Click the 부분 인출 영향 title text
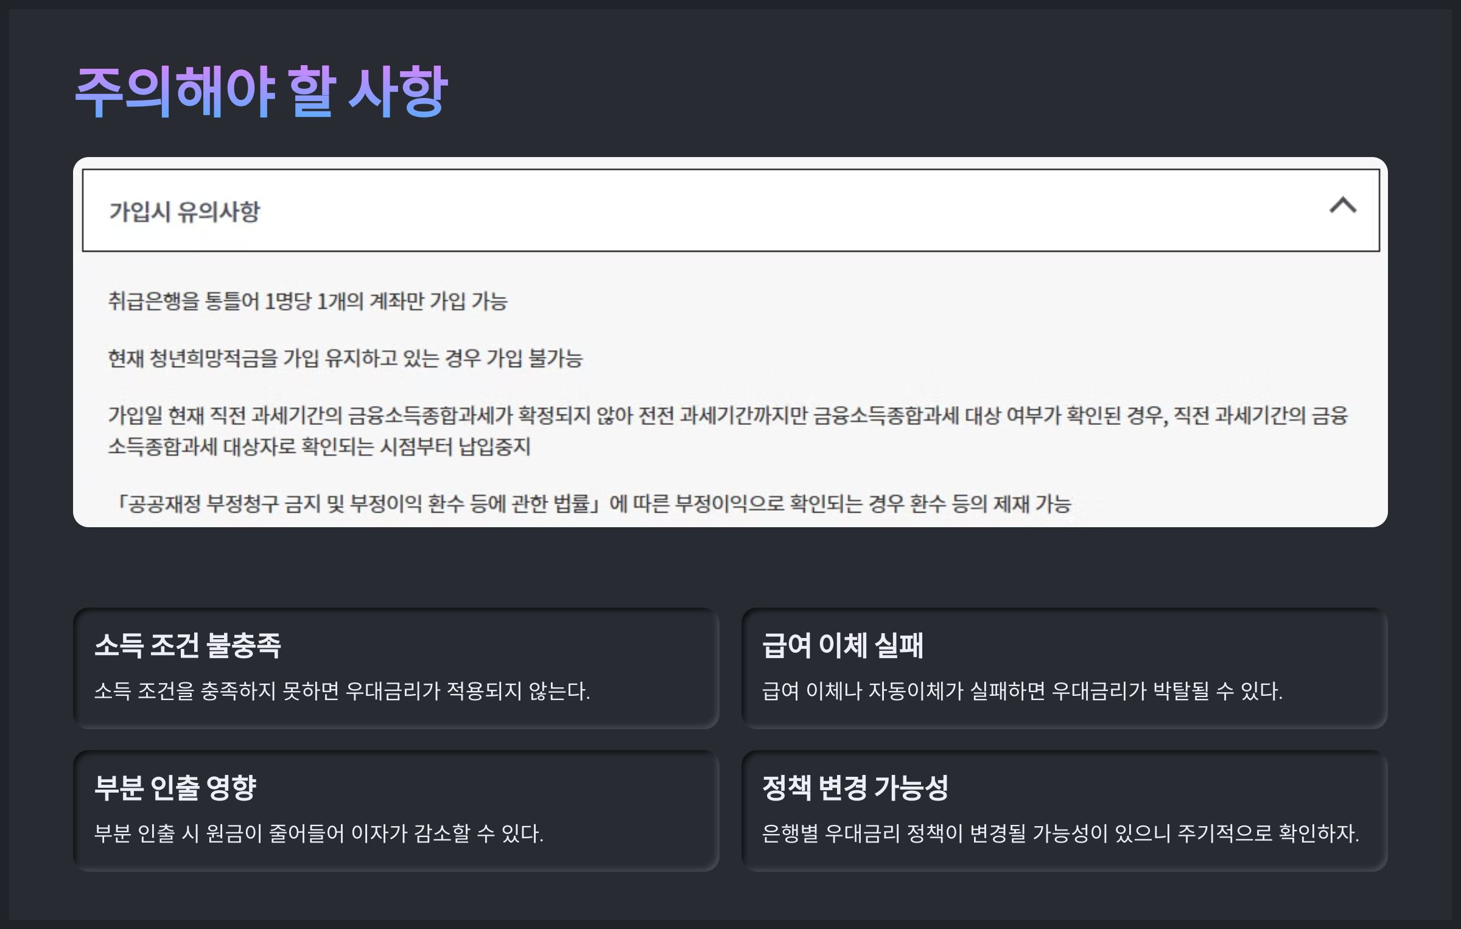 pos(175,788)
